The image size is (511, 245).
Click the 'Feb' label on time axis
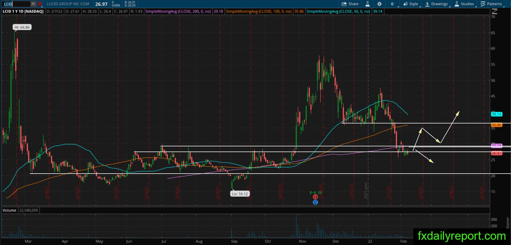403,241
